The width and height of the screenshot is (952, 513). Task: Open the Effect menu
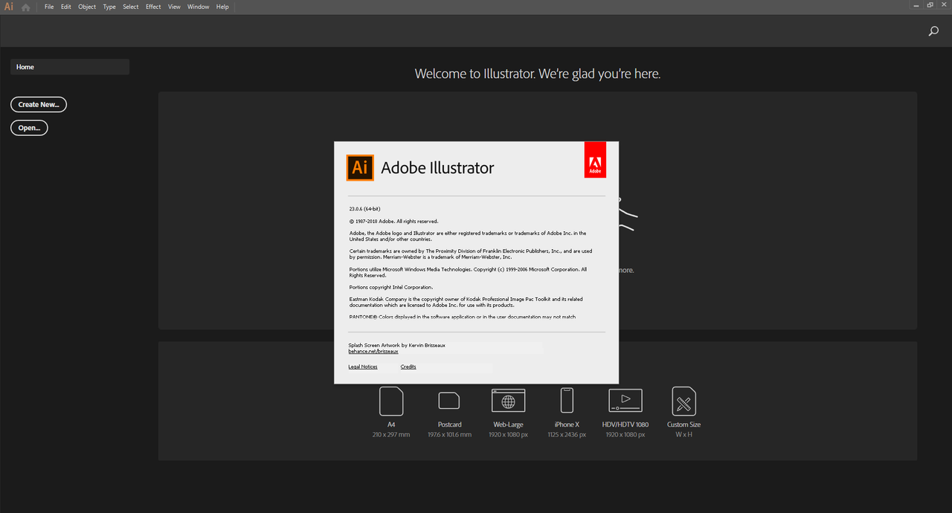pyautogui.click(x=153, y=7)
